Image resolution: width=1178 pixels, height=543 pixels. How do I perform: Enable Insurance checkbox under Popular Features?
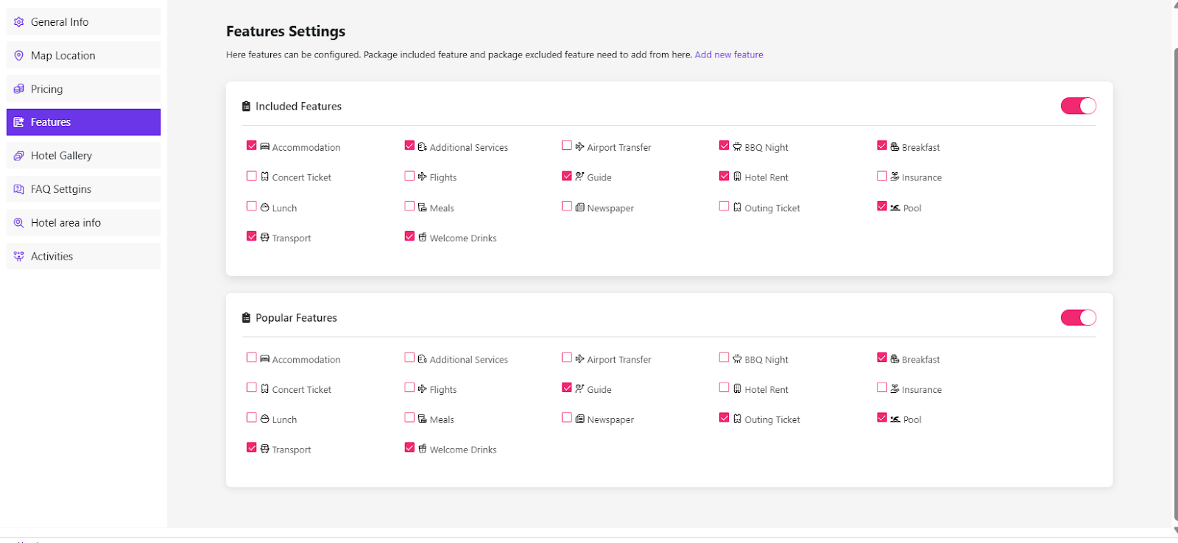[882, 388]
